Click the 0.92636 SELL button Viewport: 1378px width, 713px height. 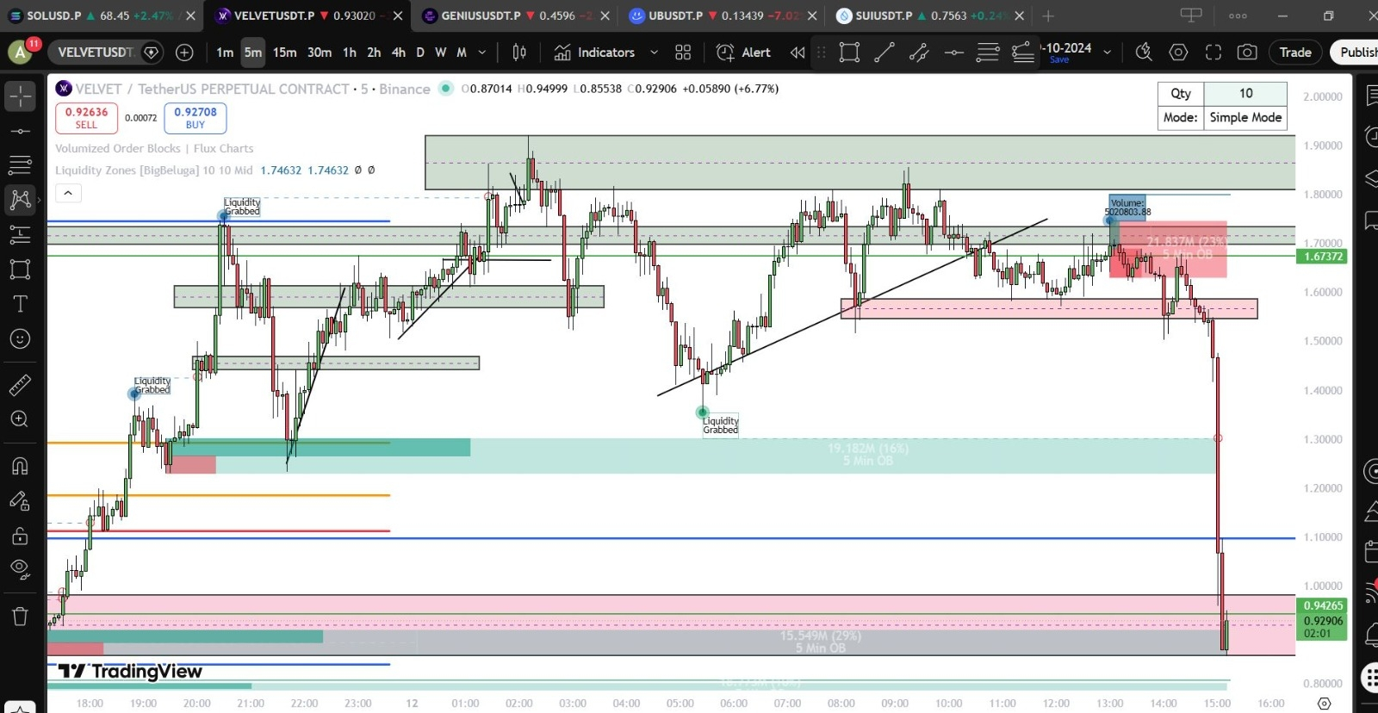point(86,118)
